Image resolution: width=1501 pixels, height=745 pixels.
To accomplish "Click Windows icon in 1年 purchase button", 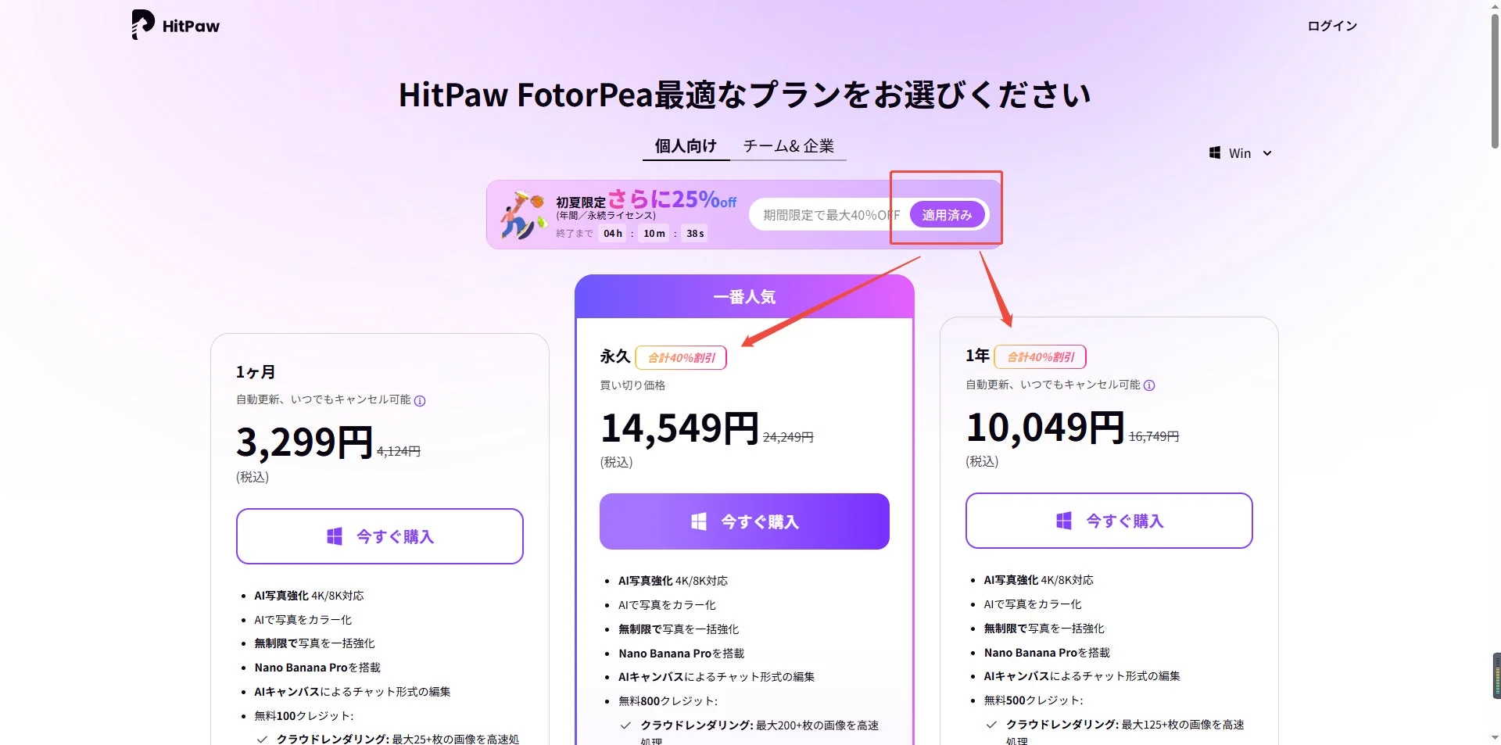I will pos(1064,521).
